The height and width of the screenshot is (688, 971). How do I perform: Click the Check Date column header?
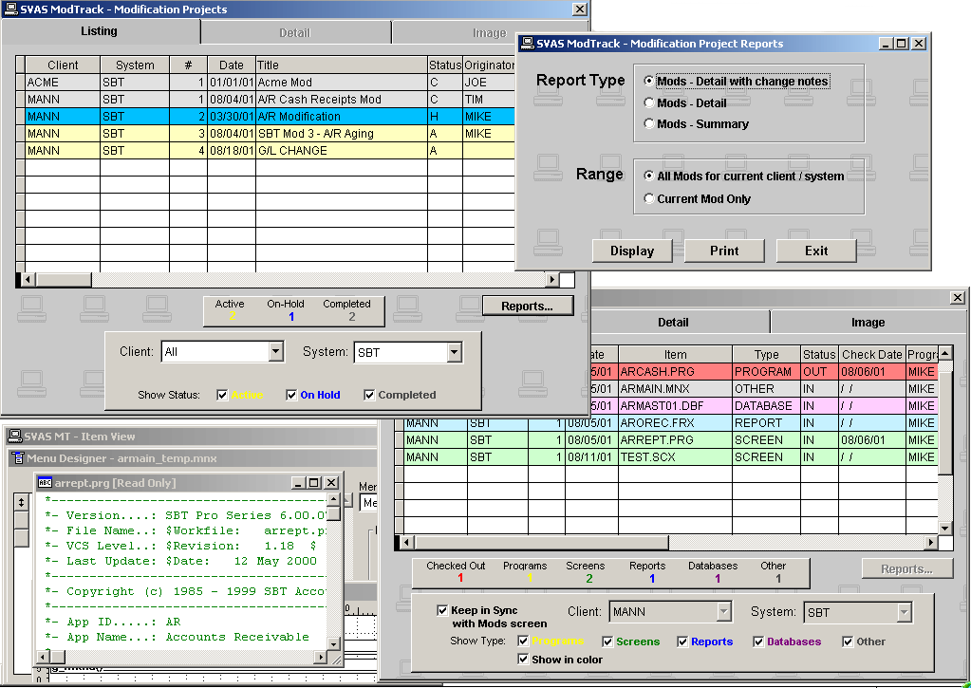pos(872,354)
